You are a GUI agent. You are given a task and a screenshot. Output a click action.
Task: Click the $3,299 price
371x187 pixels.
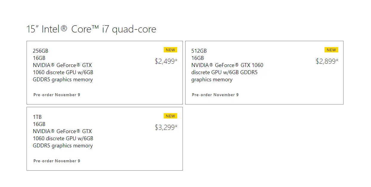point(166,127)
